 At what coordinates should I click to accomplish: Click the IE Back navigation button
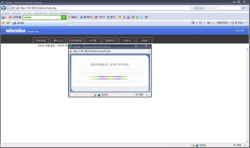(4, 8)
